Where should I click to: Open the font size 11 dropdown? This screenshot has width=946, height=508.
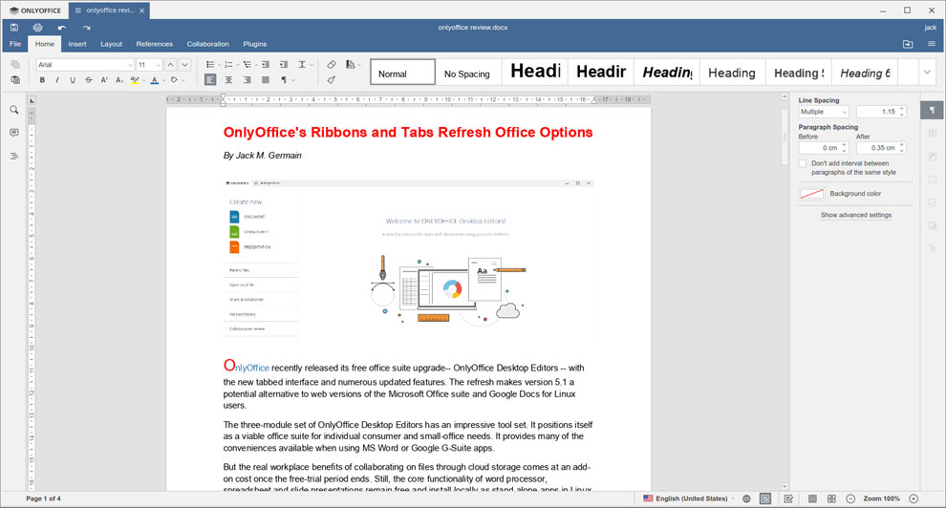tap(158, 65)
